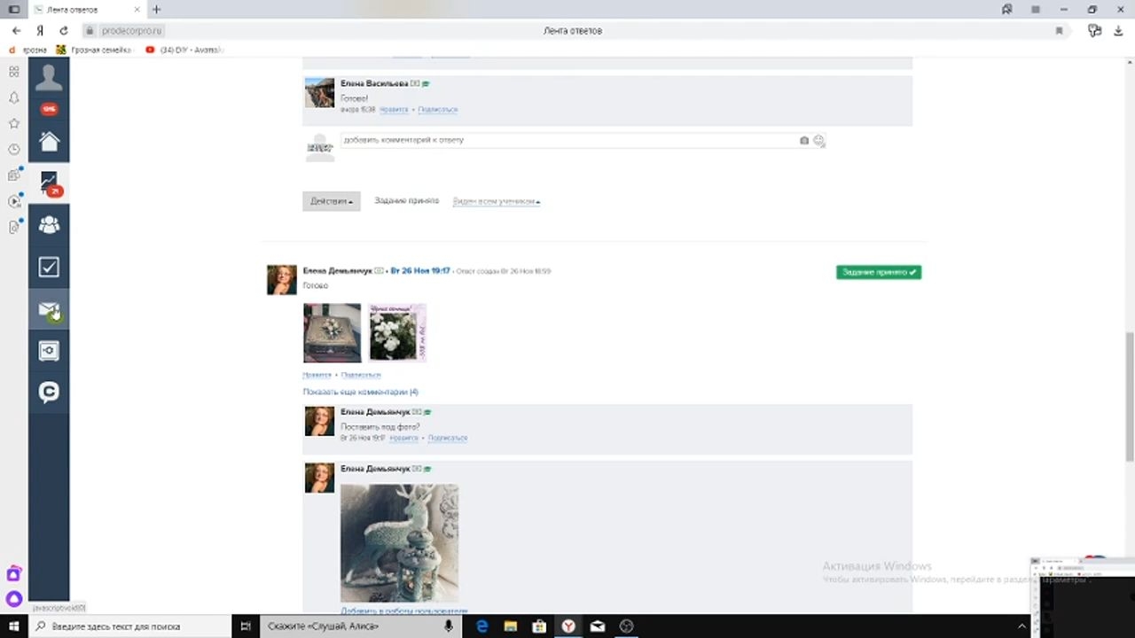Open the '(34) DIY' YouTube bookmark
The image size is (1135, 638).
click(x=184, y=50)
